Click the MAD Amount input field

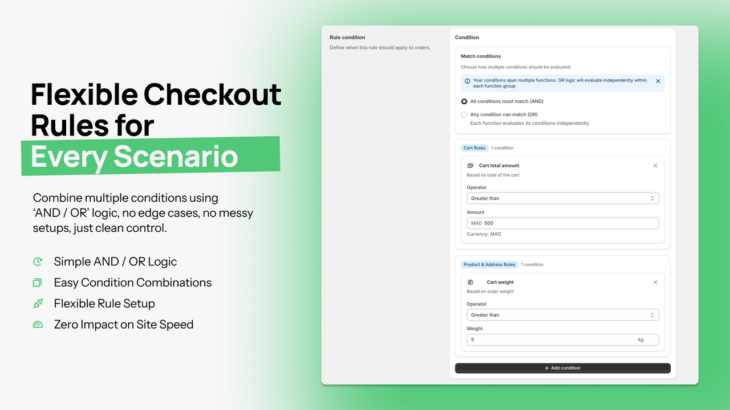[562, 223]
